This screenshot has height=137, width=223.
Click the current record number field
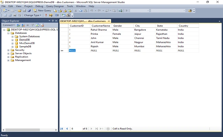(76, 129)
